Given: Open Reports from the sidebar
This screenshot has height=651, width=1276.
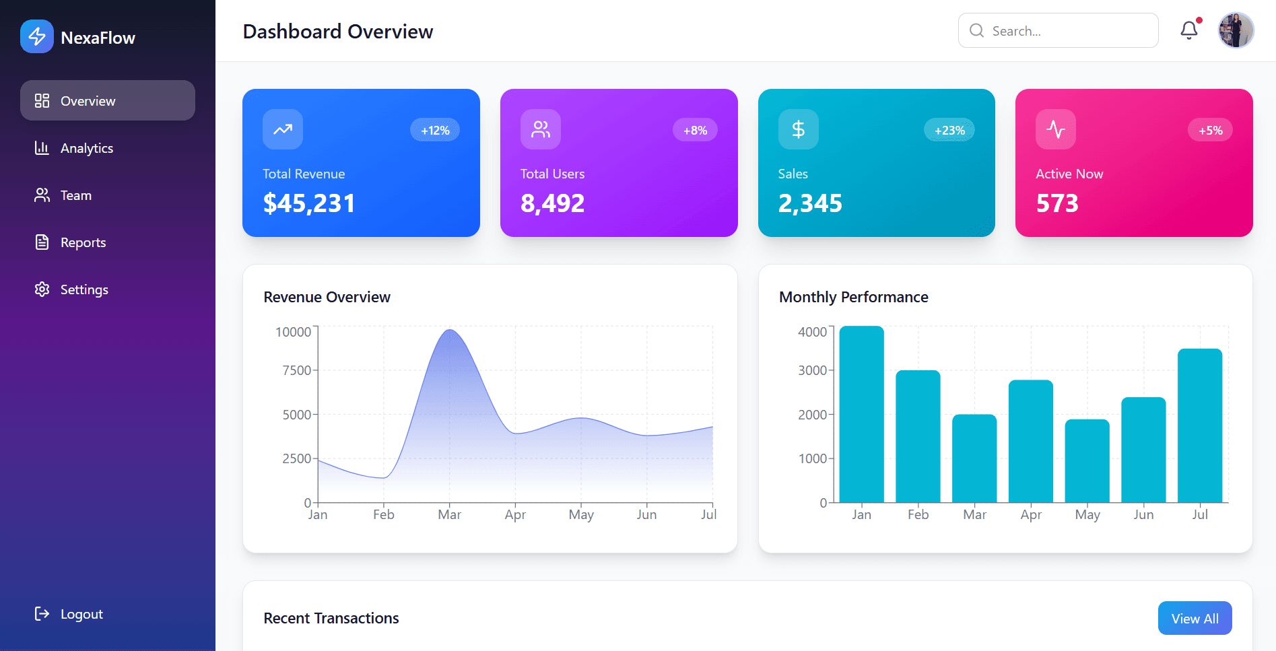Looking at the screenshot, I should [x=108, y=242].
